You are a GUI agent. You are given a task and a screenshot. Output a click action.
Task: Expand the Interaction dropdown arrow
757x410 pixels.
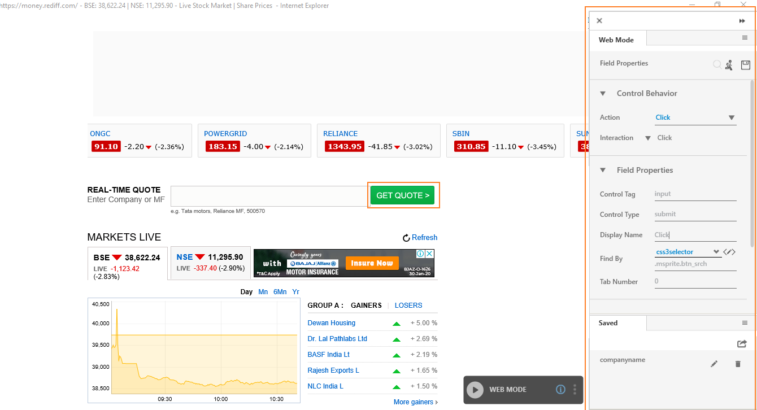(648, 138)
